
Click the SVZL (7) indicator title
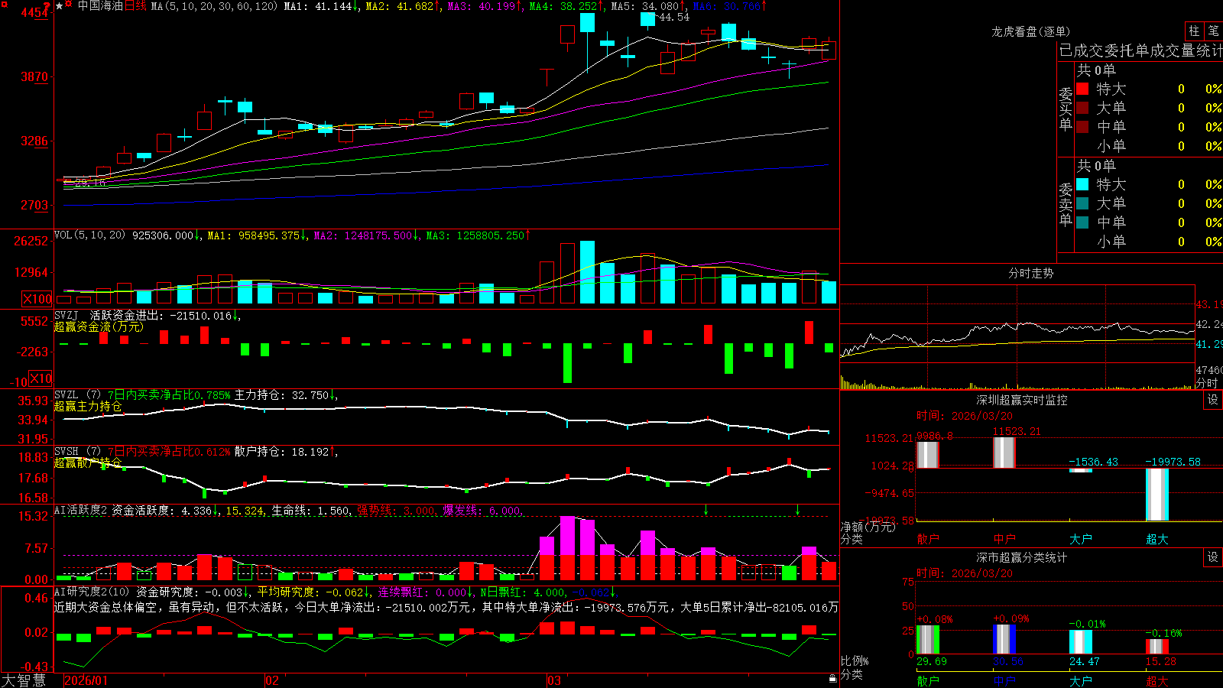(77, 395)
